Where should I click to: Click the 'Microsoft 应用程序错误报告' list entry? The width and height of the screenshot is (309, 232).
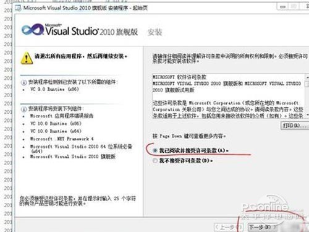click(62, 116)
